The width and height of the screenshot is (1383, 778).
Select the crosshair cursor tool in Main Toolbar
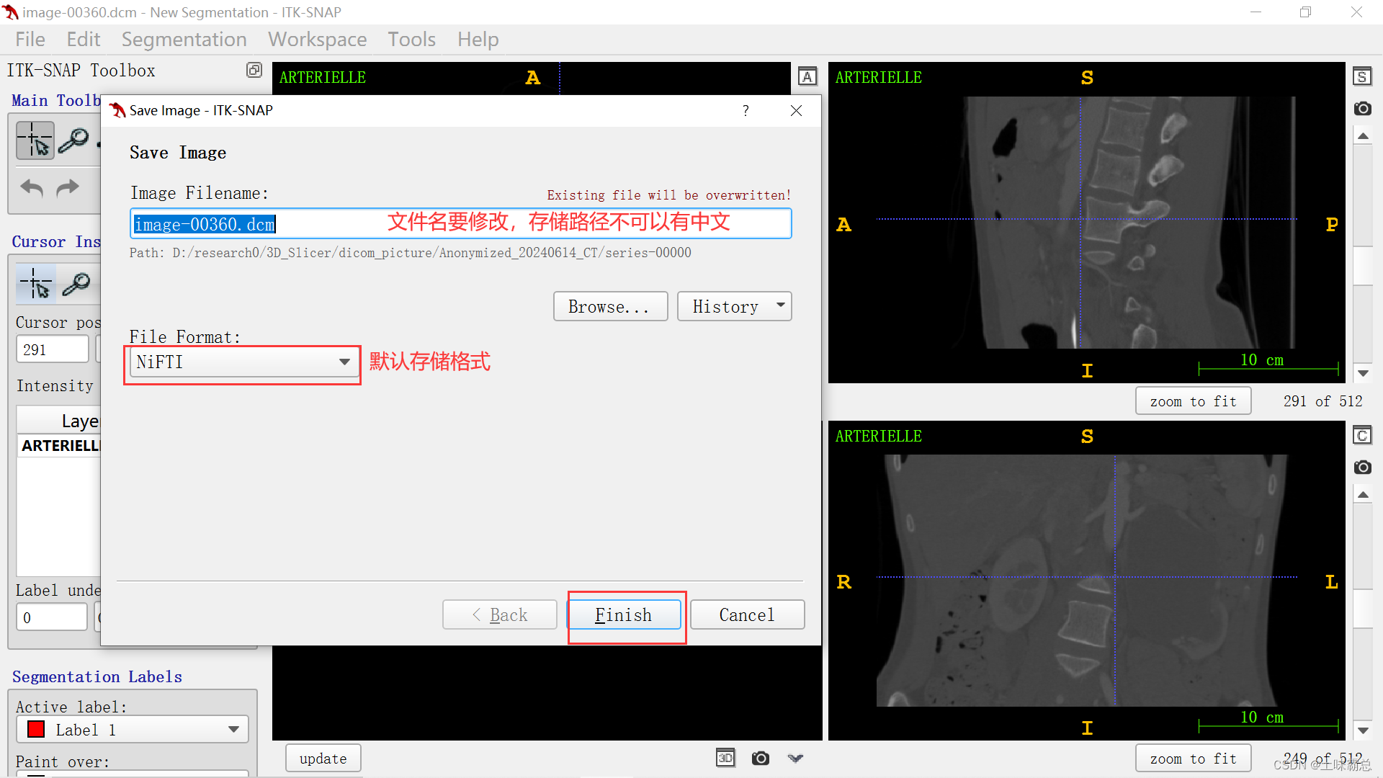[35, 140]
